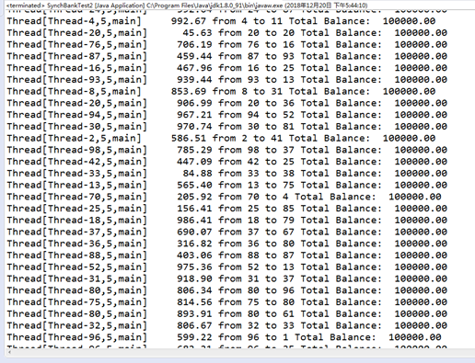Click the amount 205.92 in the Thread-70 line
This screenshot has height=363, width=475.
[194, 197]
